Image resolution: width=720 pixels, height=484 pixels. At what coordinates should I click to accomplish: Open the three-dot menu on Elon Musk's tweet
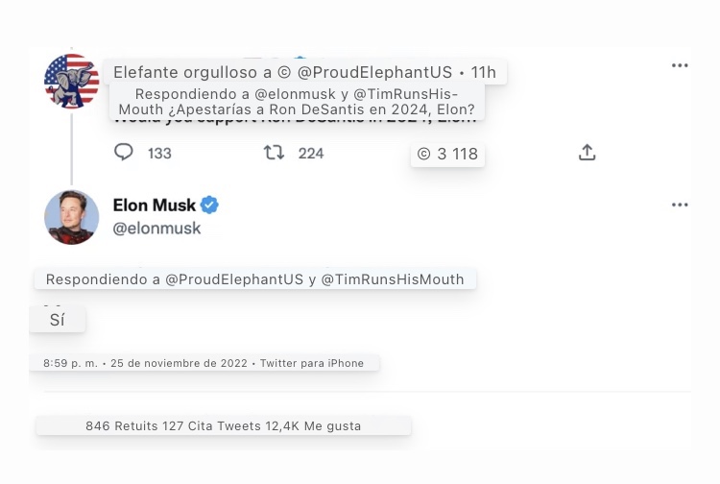680,205
